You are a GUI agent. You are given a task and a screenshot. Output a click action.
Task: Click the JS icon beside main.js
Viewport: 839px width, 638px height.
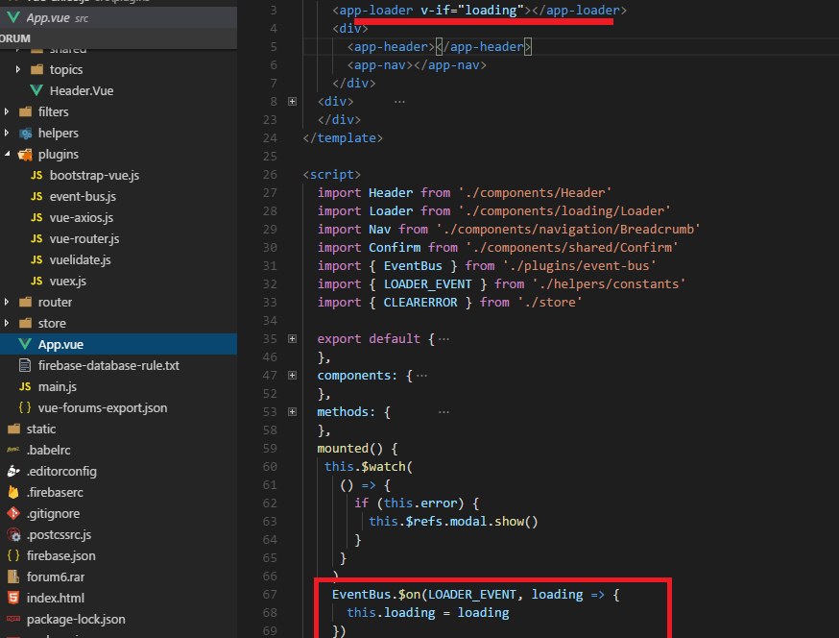(25, 387)
